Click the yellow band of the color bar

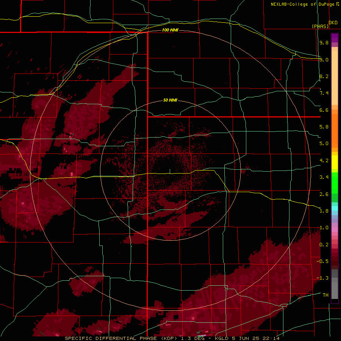click(x=335, y=162)
